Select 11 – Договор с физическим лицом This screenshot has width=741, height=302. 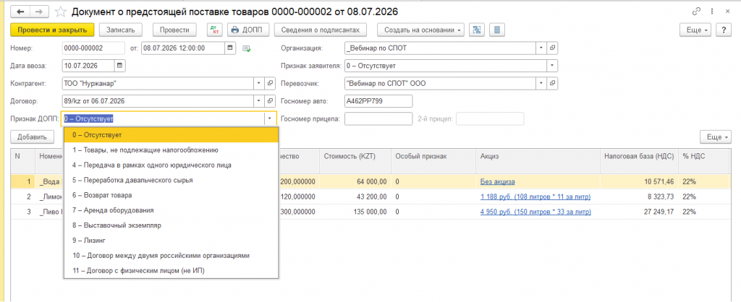(171, 270)
